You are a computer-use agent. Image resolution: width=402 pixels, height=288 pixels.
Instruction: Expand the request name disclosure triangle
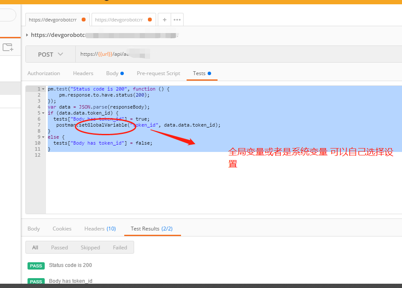(x=27, y=35)
